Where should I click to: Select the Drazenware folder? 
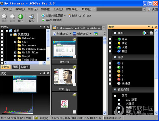(x=29, y=45)
